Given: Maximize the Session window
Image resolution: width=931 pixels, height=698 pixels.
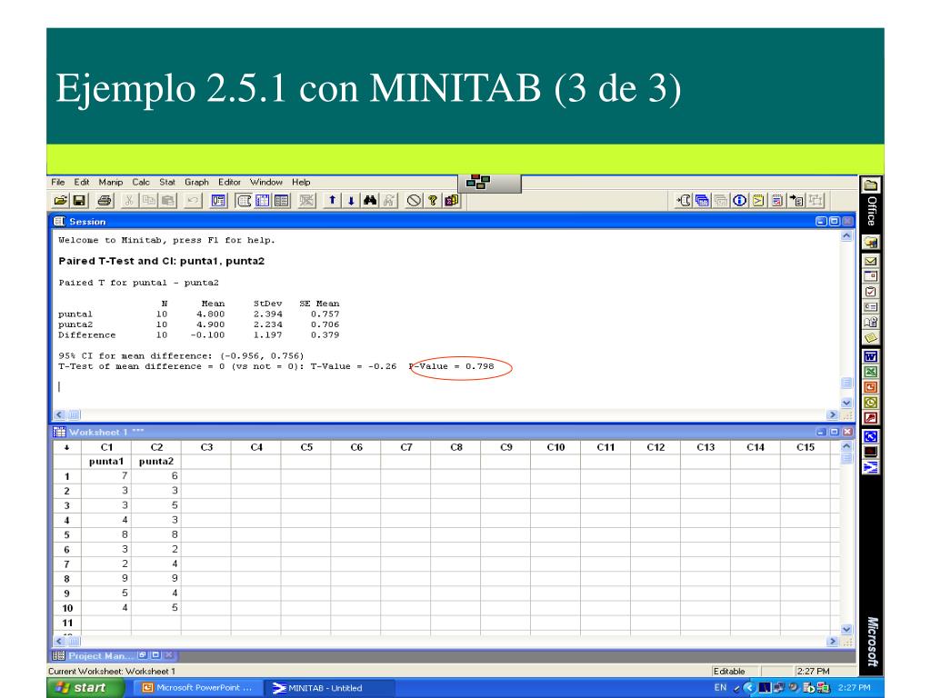Looking at the screenshot, I should click(835, 222).
